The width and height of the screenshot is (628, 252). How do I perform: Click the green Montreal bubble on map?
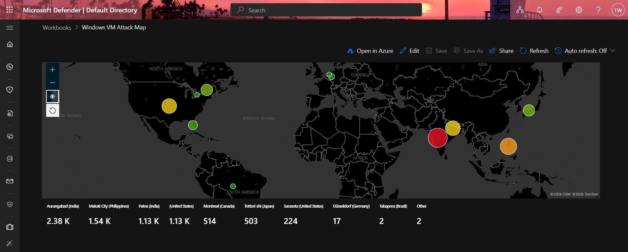click(x=207, y=90)
